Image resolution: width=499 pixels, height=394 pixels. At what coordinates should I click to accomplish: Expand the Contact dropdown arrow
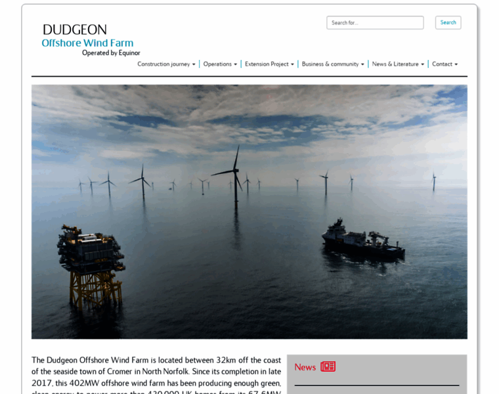(x=456, y=64)
